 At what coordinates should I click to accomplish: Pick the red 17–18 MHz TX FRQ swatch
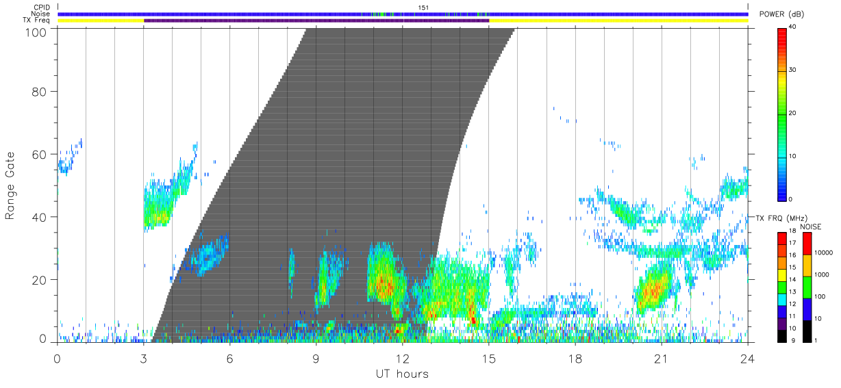[781, 239]
